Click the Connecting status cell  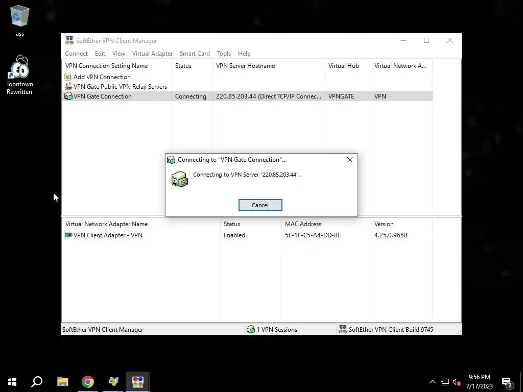tap(191, 96)
